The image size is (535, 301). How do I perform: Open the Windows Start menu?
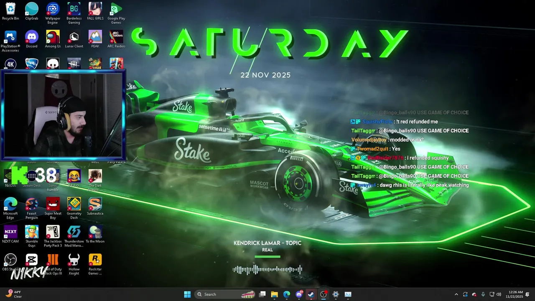click(187, 294)
